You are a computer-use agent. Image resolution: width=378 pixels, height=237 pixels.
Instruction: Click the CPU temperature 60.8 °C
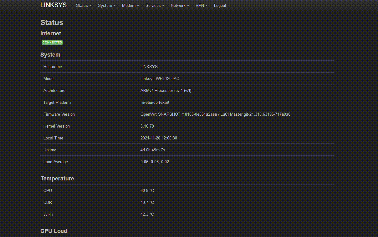pos(147,190)
